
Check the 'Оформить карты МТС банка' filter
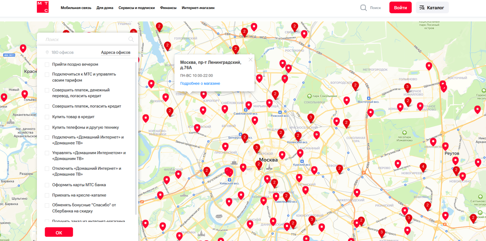point(47,185)
